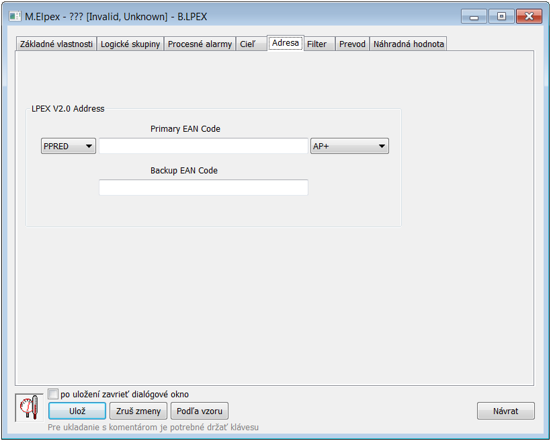
Task: Click the Zruš zmeny button
Action: click(x=138, y=411)
